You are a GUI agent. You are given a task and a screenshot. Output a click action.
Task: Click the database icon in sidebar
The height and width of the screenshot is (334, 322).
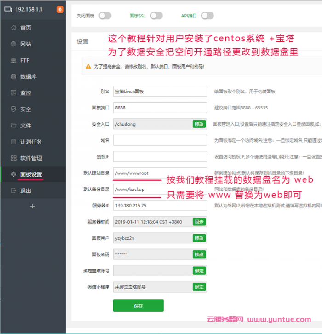[13, 77]
